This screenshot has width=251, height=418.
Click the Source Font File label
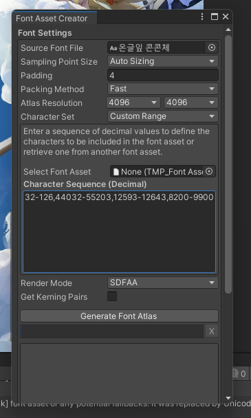pos(52,48)
